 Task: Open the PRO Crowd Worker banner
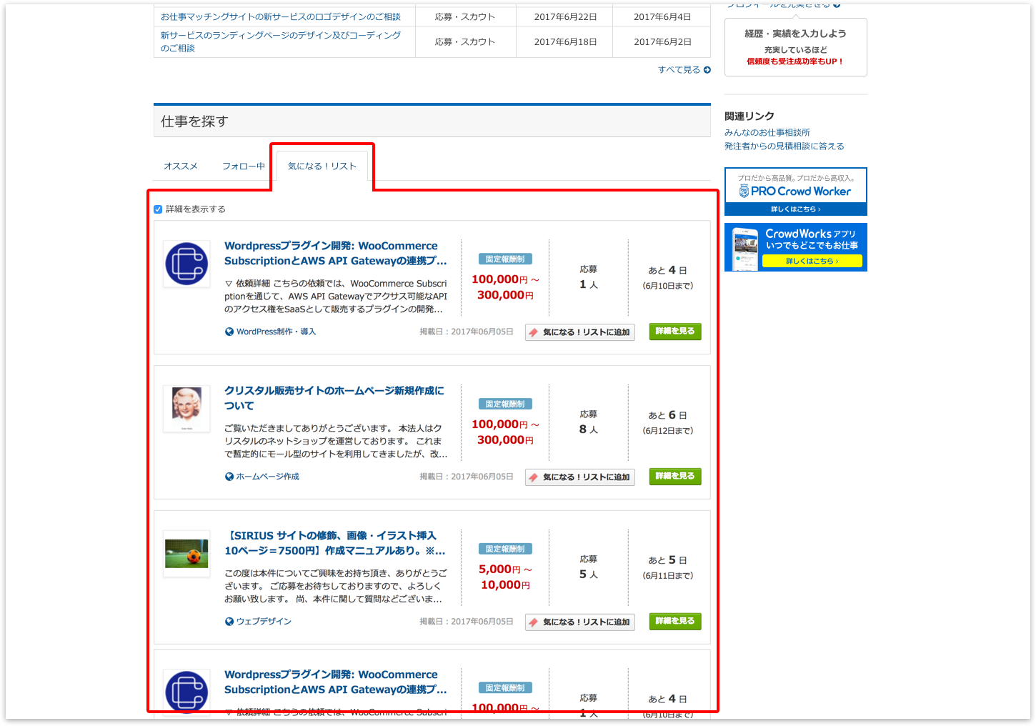coord(795,192)
